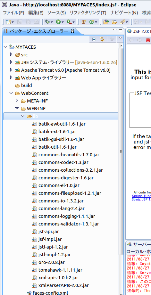Select xmlParserAPIs-2.0.2.jar
Viewport: 151px width, 295px height.
tap(63, 286)
